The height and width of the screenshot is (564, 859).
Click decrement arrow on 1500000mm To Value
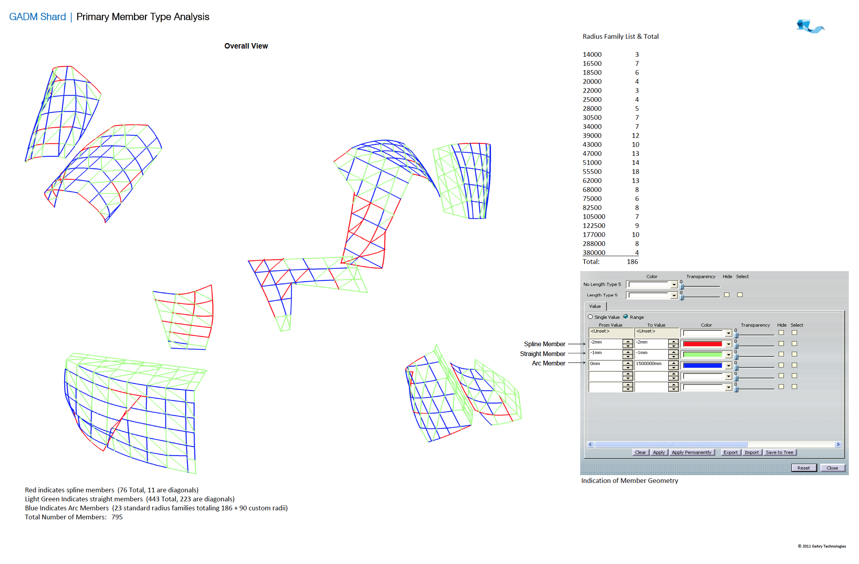[673, 367]
